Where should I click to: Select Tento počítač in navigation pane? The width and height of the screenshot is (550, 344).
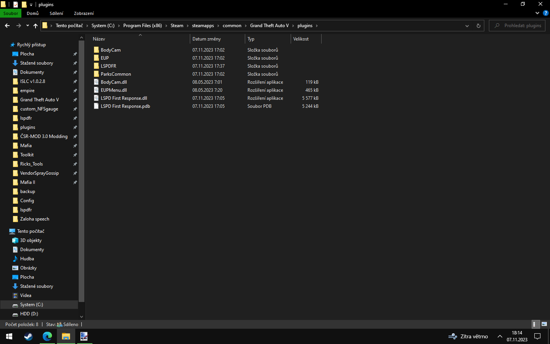31,231
